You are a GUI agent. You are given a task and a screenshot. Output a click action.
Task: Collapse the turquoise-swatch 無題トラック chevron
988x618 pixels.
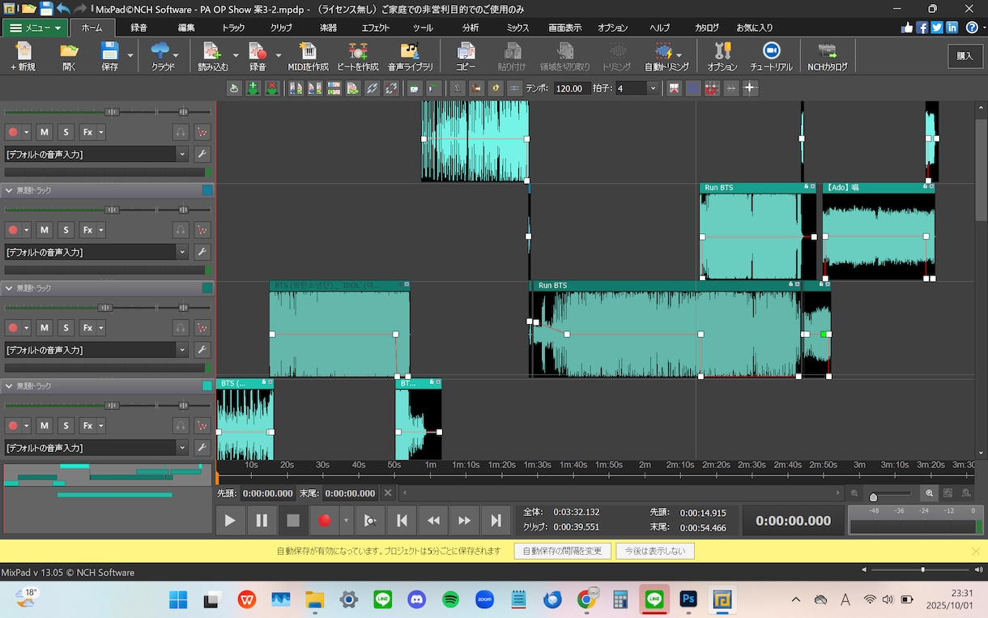tap(9, 386)
